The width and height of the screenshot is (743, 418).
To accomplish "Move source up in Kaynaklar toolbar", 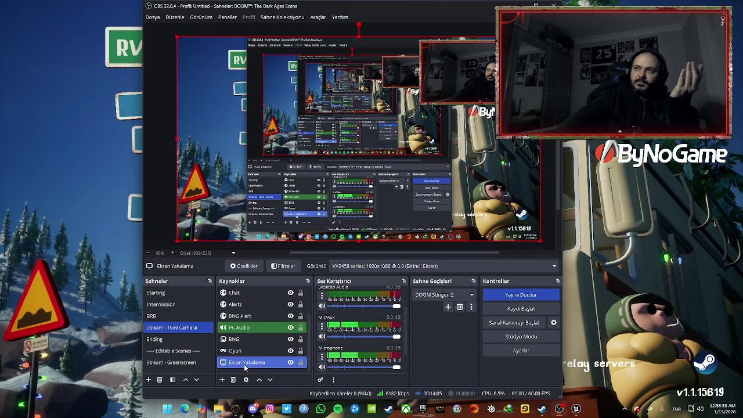I will 259,380.
